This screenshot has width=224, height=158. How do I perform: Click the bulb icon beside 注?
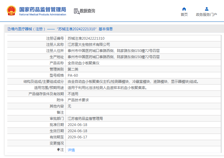click(x=58, y=149)
